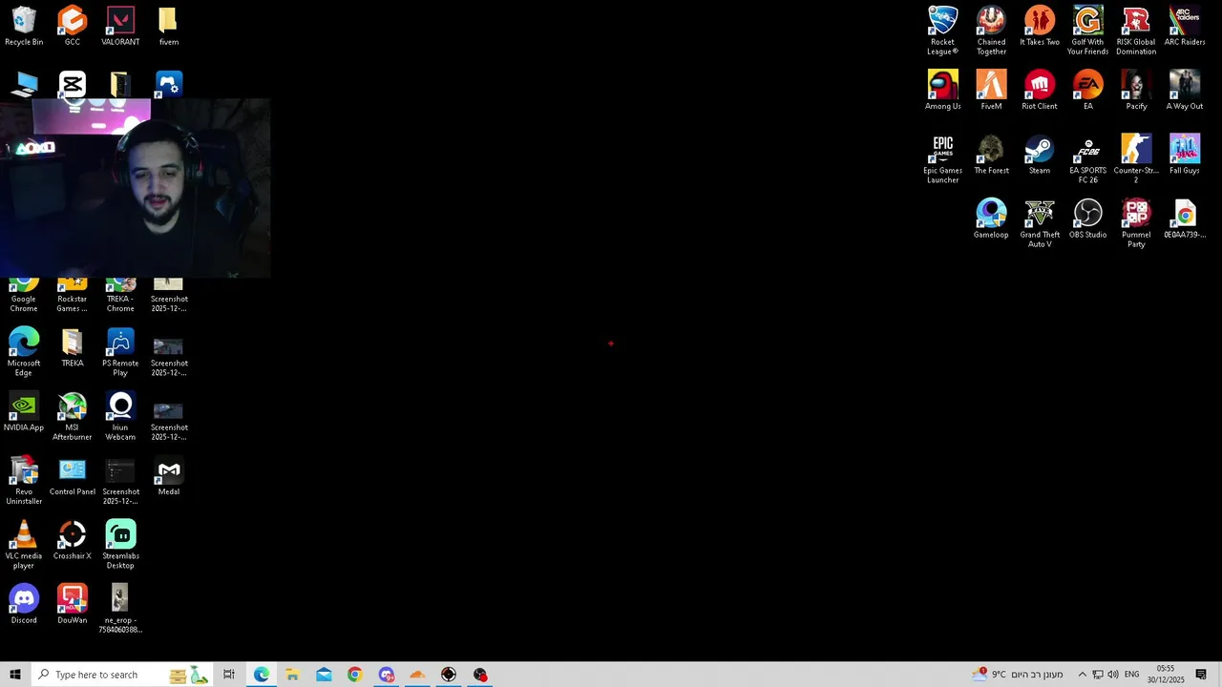Viewport: 1222px width, 687px height.
Task: Launch RISK Global Domination shortcut
Action: (x=1136, y=31)
